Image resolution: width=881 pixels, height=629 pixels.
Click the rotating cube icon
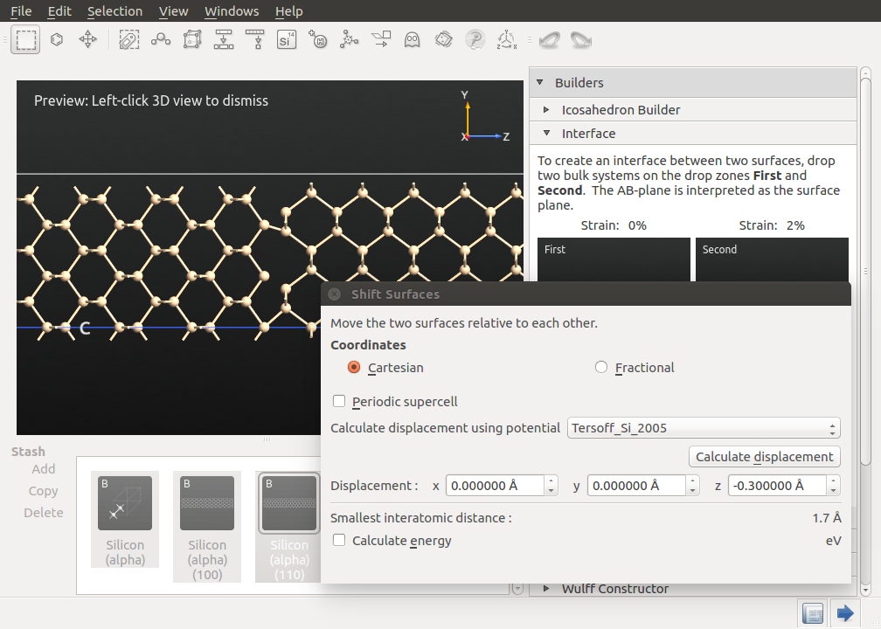pos(444,40)
